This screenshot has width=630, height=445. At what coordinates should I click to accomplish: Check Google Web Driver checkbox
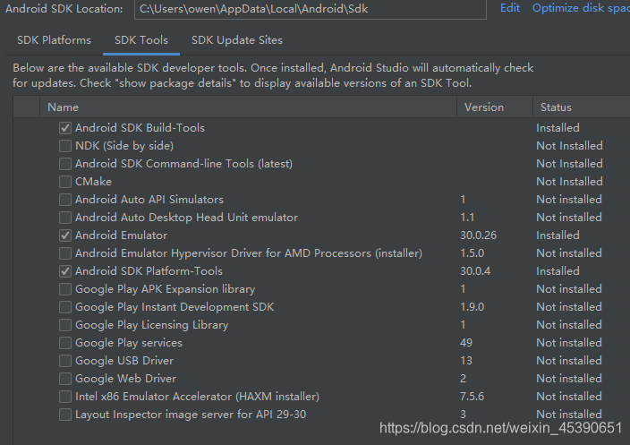65,379
